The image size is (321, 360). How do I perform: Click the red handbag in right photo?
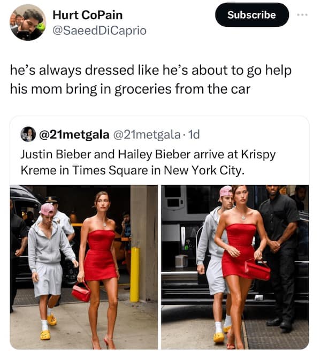[x=257, y=270]
